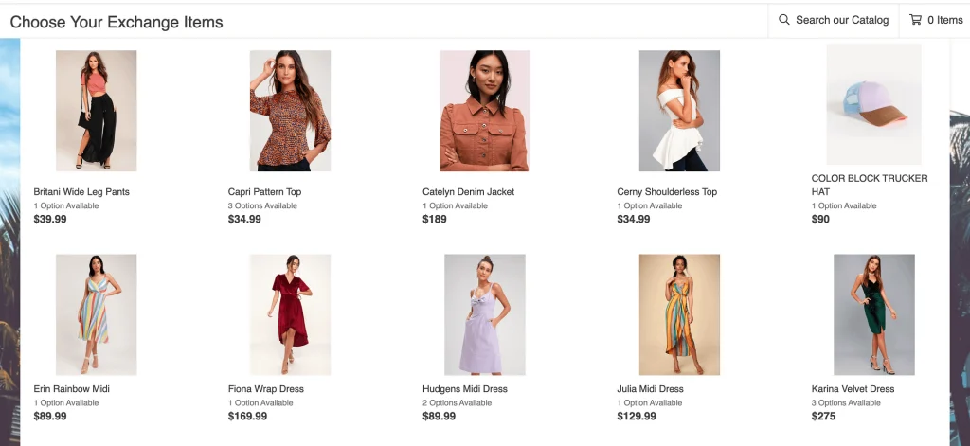Choose the Catelyn Denim Jacket photo
The height and width of the screenshot is (446, 970).
(x=484, y=111)
